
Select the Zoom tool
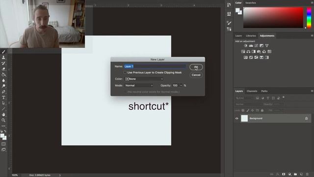click(x=3, y=120)
